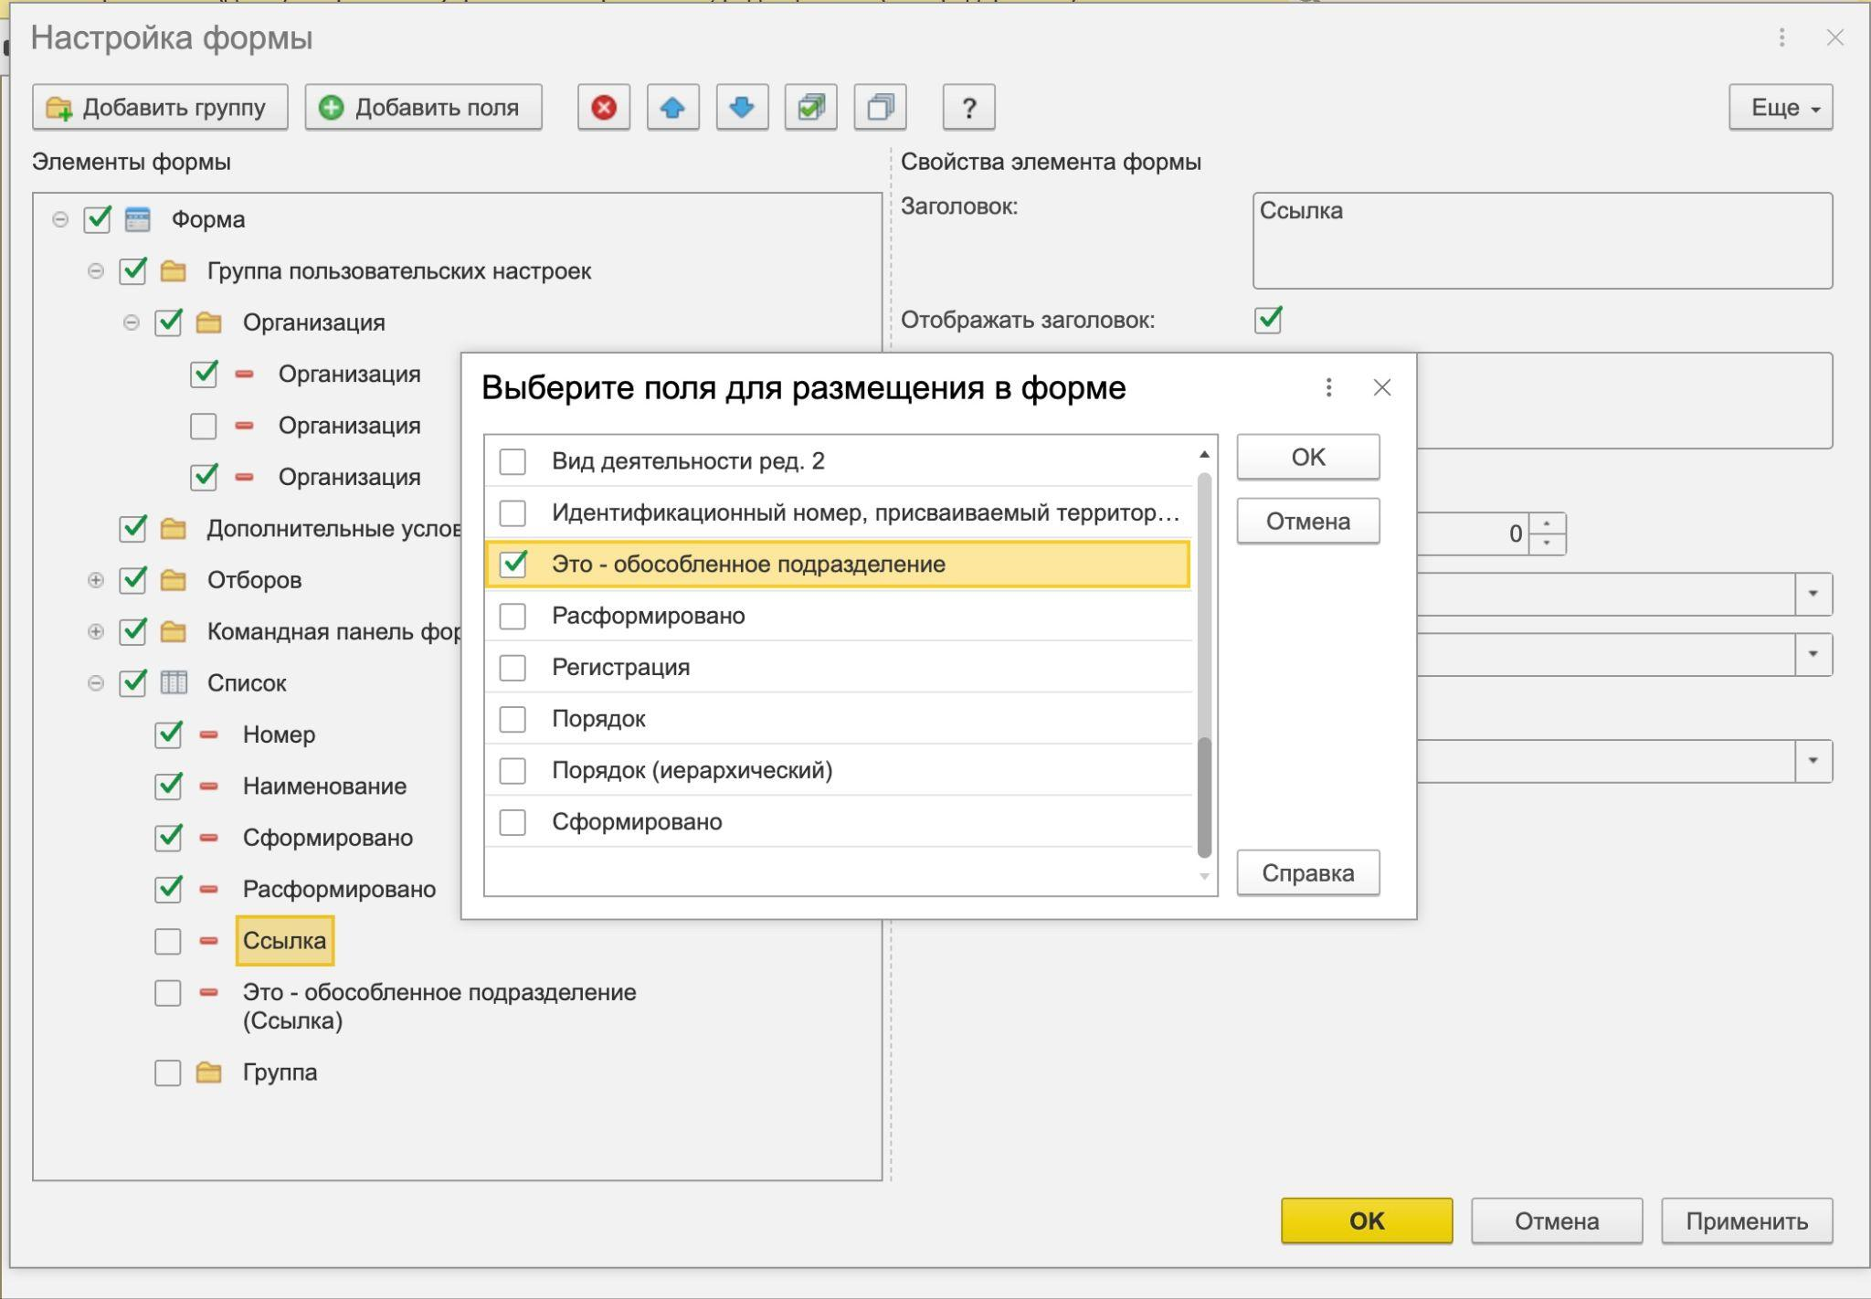
Task: Toggle checkbox for Группа пользовательских настроек
Action: click(x=133, y=271)
